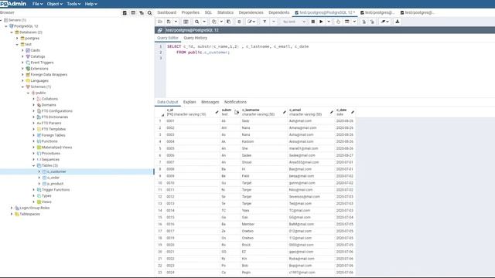Click the View Data table icon in Browser header
The image size is (495, 278).
pos(133,13)
